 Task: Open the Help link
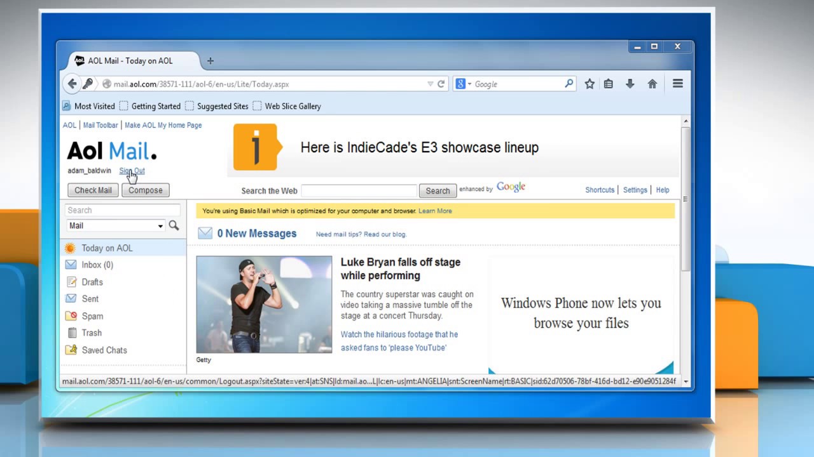pos(663,190)
